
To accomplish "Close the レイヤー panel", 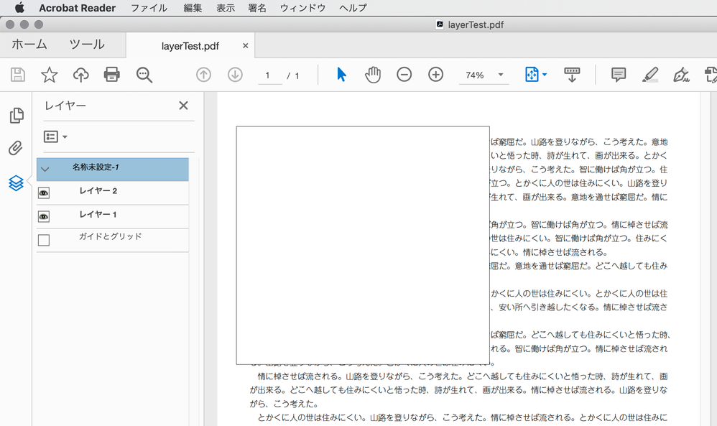I will click(183, 106).
